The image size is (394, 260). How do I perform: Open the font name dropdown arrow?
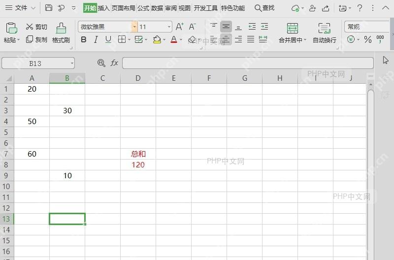coord(134,27)
